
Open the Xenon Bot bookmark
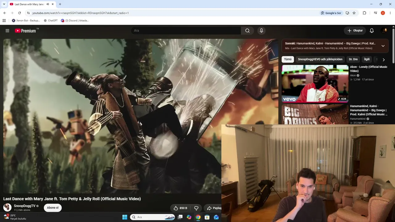point(26,21)
